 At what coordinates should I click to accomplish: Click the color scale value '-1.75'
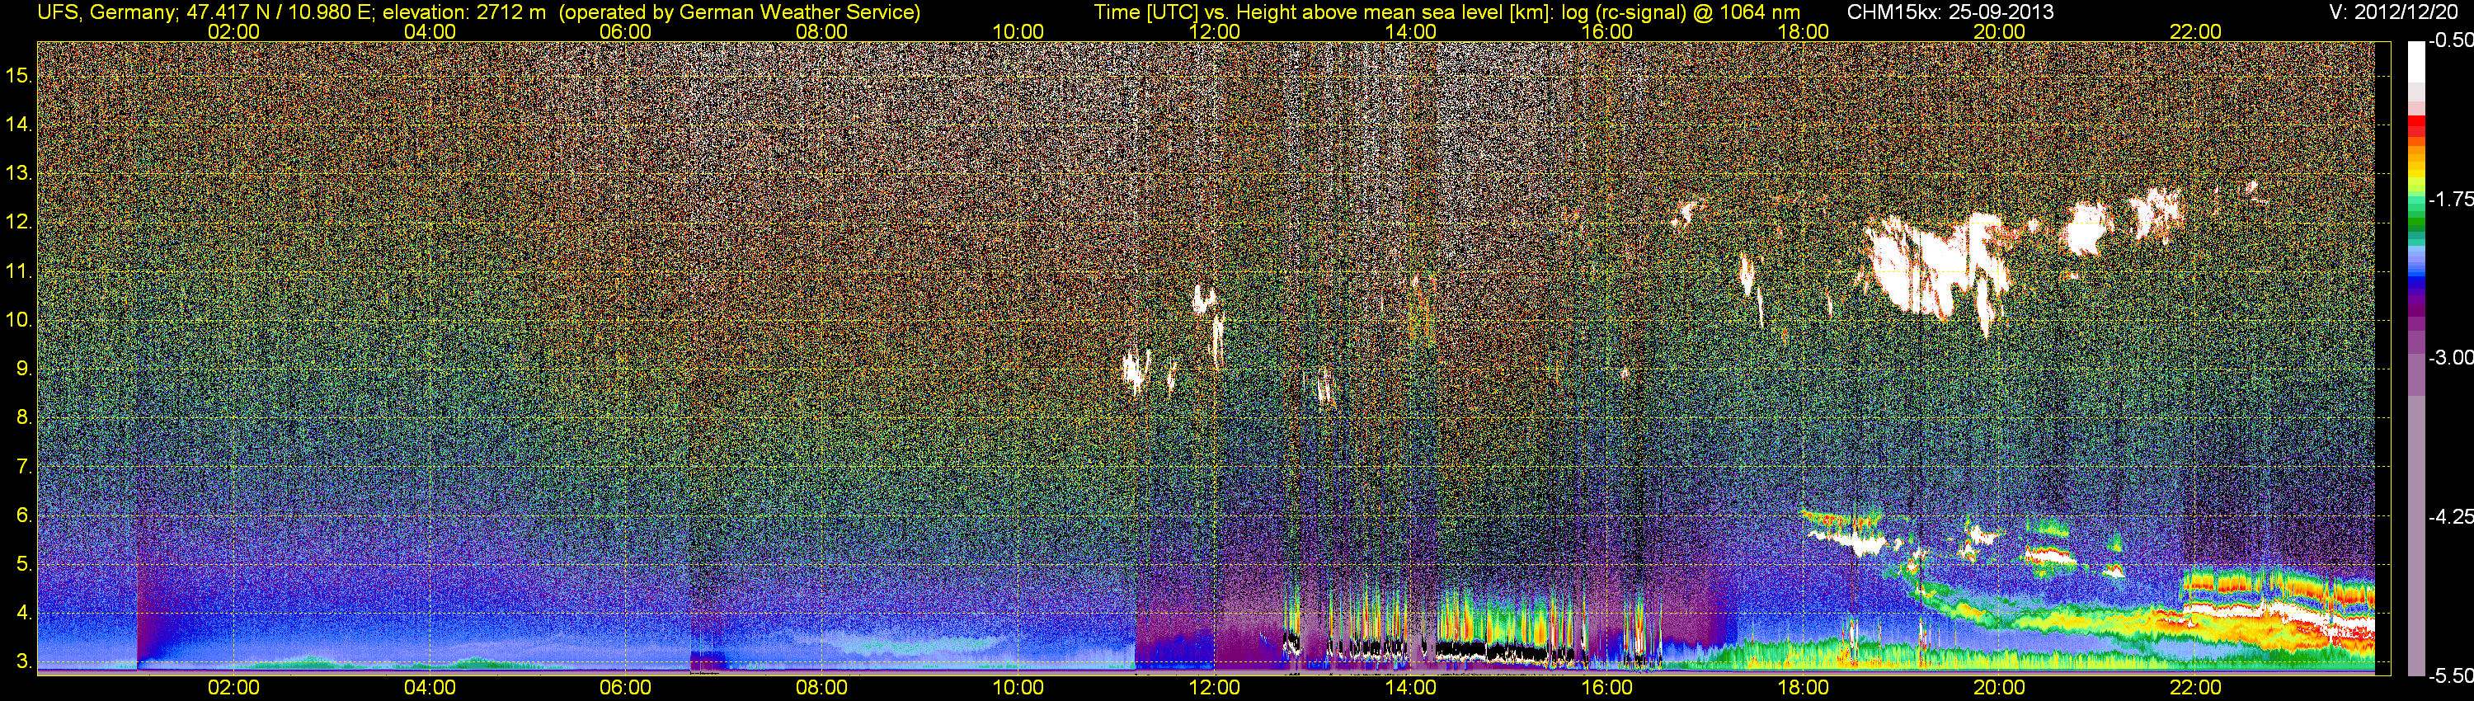coord(2450,199)
